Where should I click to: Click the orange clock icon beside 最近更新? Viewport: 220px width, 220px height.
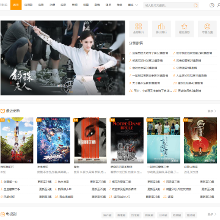(2, 111)
